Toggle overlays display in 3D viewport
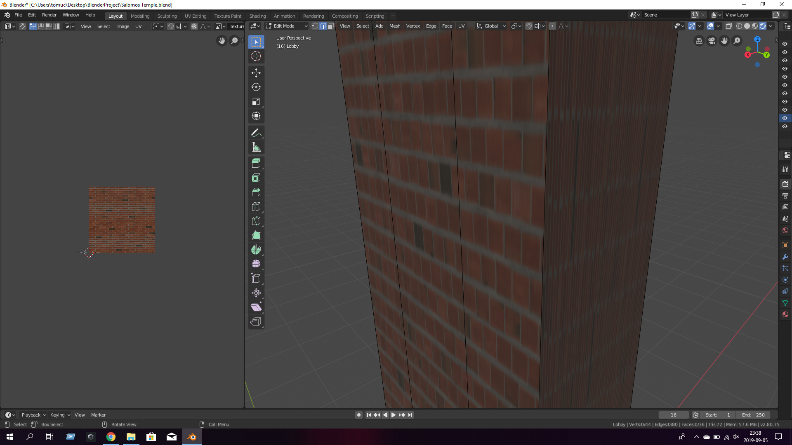This screenshot has height=445, width=792. [x=710, y=26]
